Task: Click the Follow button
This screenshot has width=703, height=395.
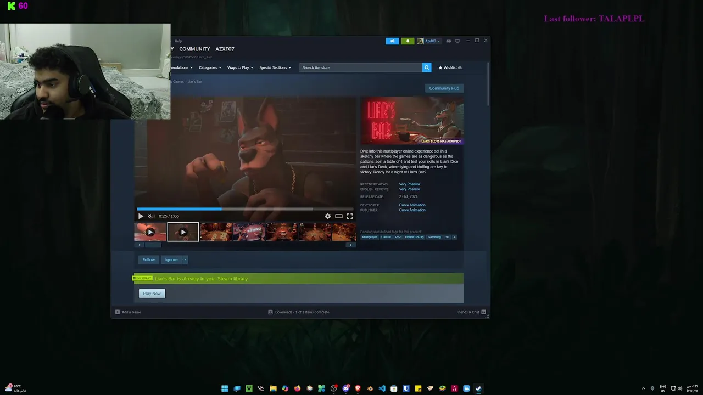Action: click(x=149, y=259)
